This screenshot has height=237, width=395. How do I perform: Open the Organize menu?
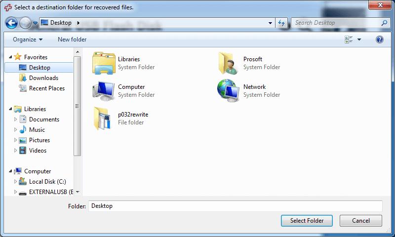[x=28, y=39]
